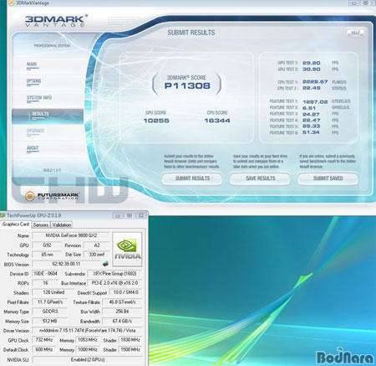Click the Help button in 3DMark
376x366 pixels.
pos(355,33)
